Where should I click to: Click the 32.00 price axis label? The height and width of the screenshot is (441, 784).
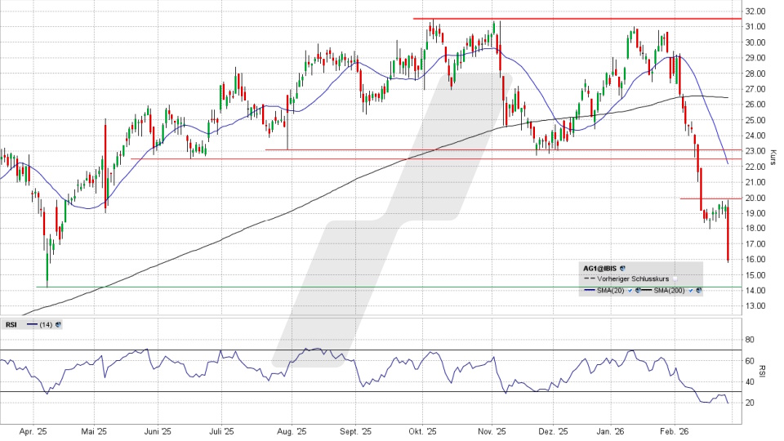pyautogui.click(x=755, y=11)
